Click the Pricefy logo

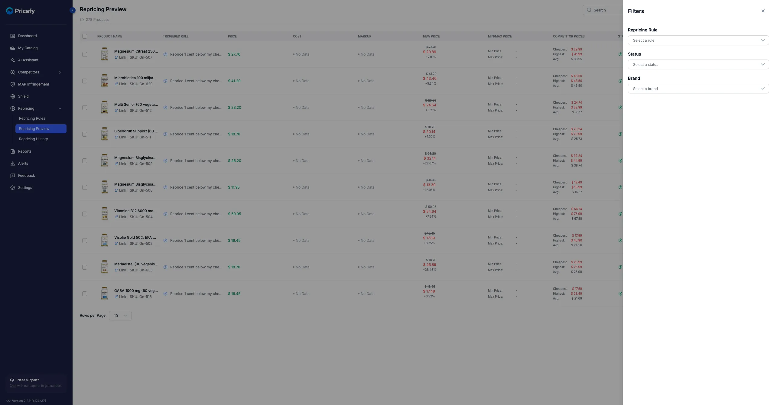tap(21, 11)
